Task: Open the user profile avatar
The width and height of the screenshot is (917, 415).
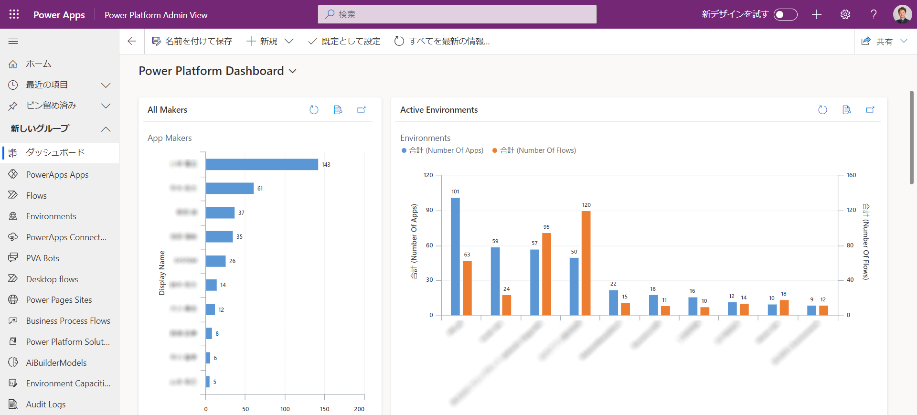Action: tap(902, 14)
